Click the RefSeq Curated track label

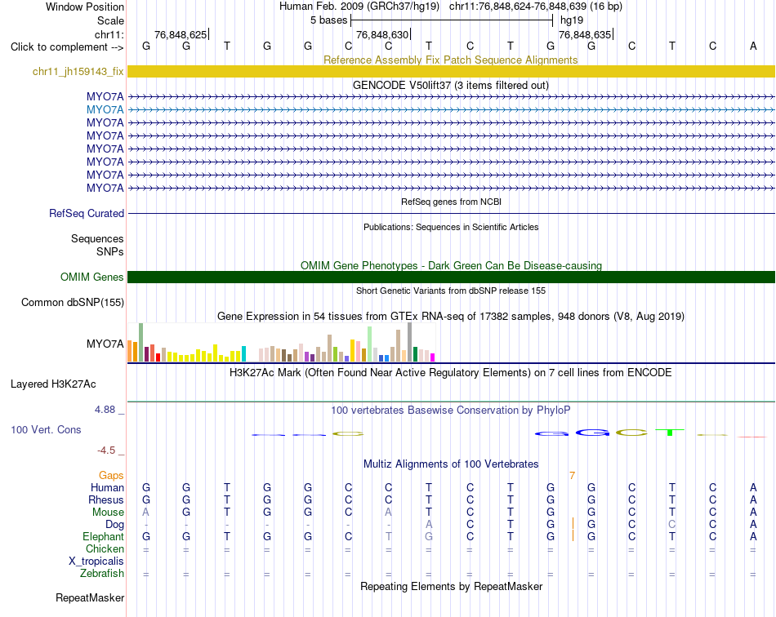pos(86,213)
